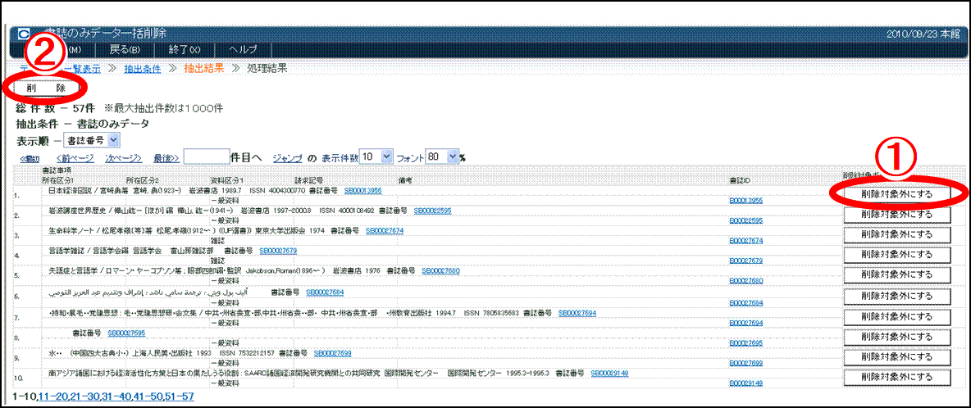Go to results page 41-50
The width and height of the screenshot is (971, 408).
tap(148, 397)
